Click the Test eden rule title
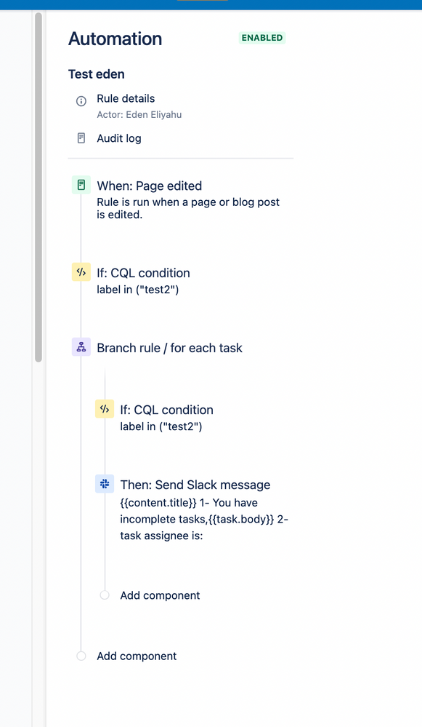Viewport: 422px width, 727px height. click(x=96, y=74)
